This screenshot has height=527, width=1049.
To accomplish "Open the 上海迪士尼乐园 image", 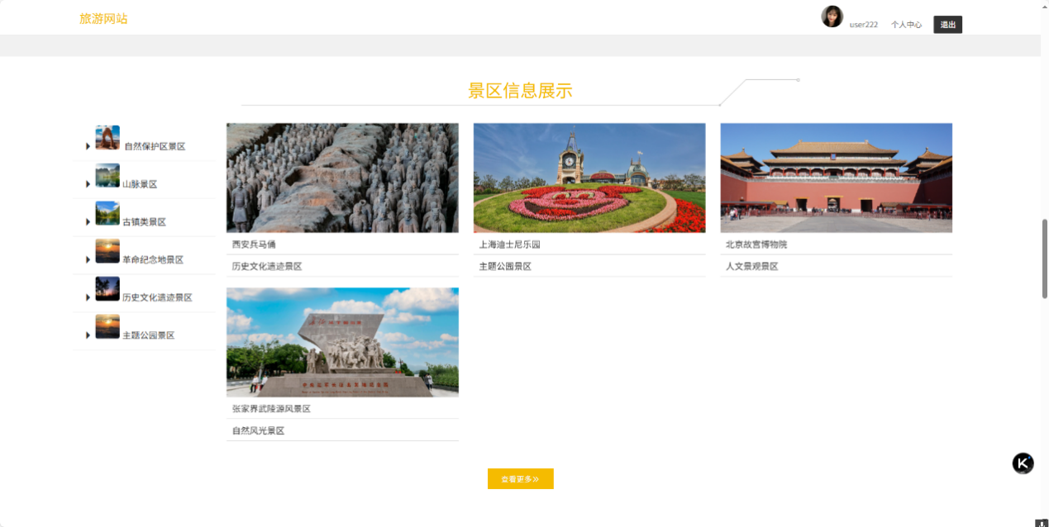I will tap(589, 178).
